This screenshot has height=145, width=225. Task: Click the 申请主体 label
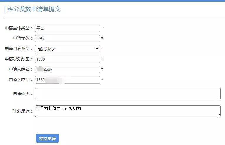pos(23,39)
